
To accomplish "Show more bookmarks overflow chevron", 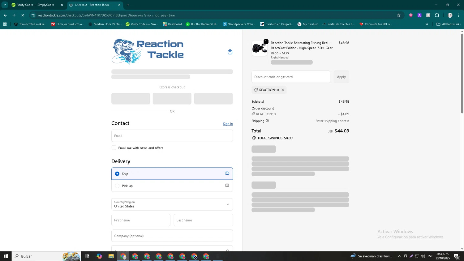I will coord(427,24).
